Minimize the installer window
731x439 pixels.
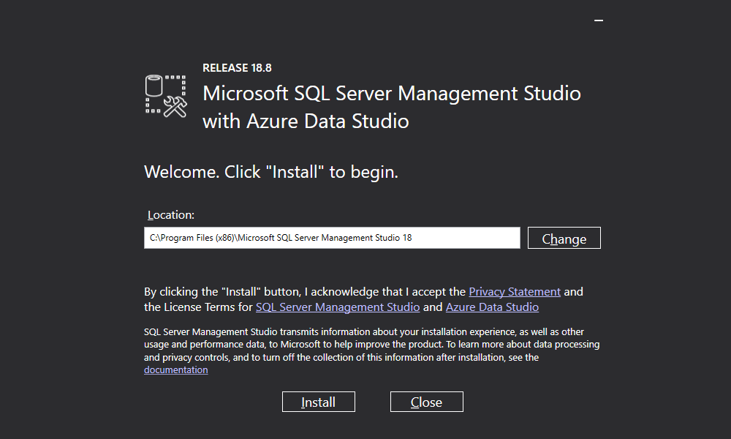(x=599, y=20)
